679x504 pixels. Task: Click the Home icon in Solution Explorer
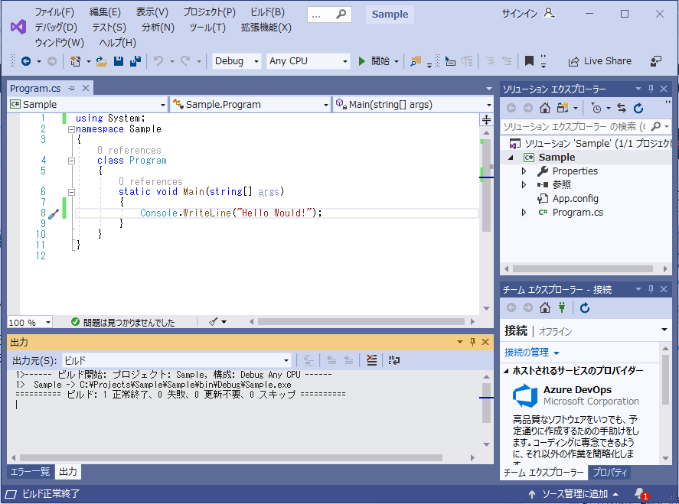click(545, 108)
